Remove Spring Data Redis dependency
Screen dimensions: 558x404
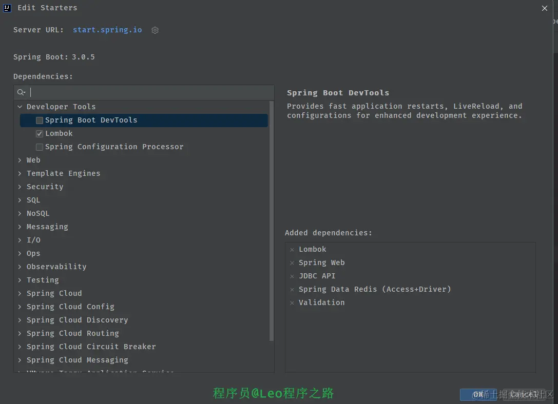(x=292, y=290)
